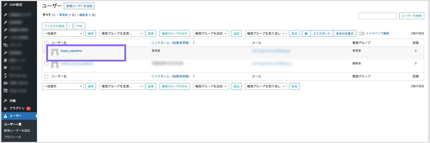Click the red plugin update badge showing 21
This screenshot has height=143, width=430.
point(28,108)
